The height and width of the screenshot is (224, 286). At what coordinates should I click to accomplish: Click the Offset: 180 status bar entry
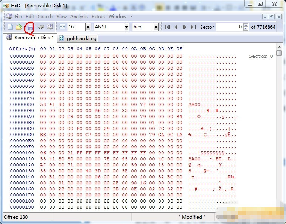click(x=16, y=217)
